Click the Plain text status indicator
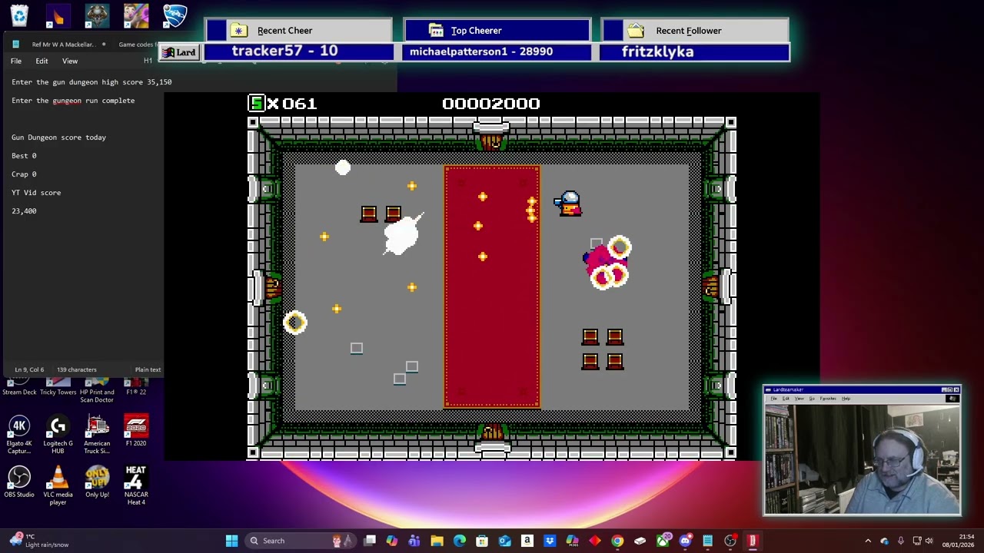This screenshot has width=984, height=553. coord(148,369)
